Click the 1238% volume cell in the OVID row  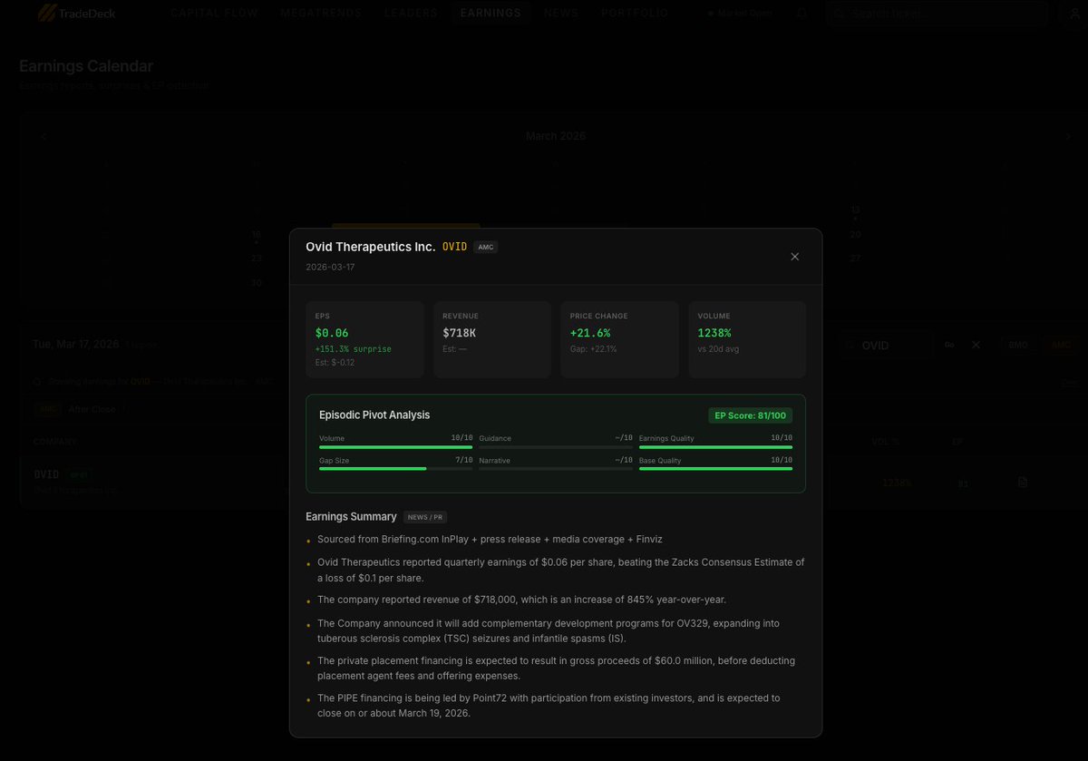pyautogui.click(x=896, y=483)
